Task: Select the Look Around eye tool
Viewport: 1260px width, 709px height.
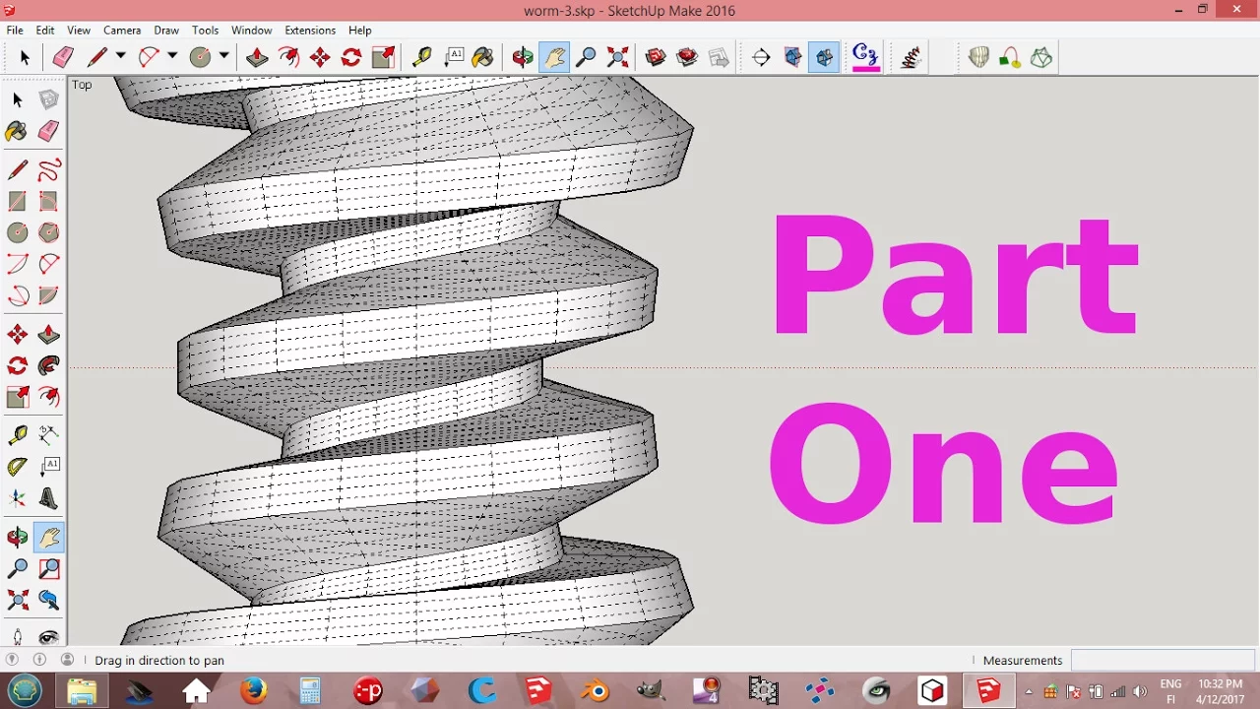Action: (x=48, y=636)
